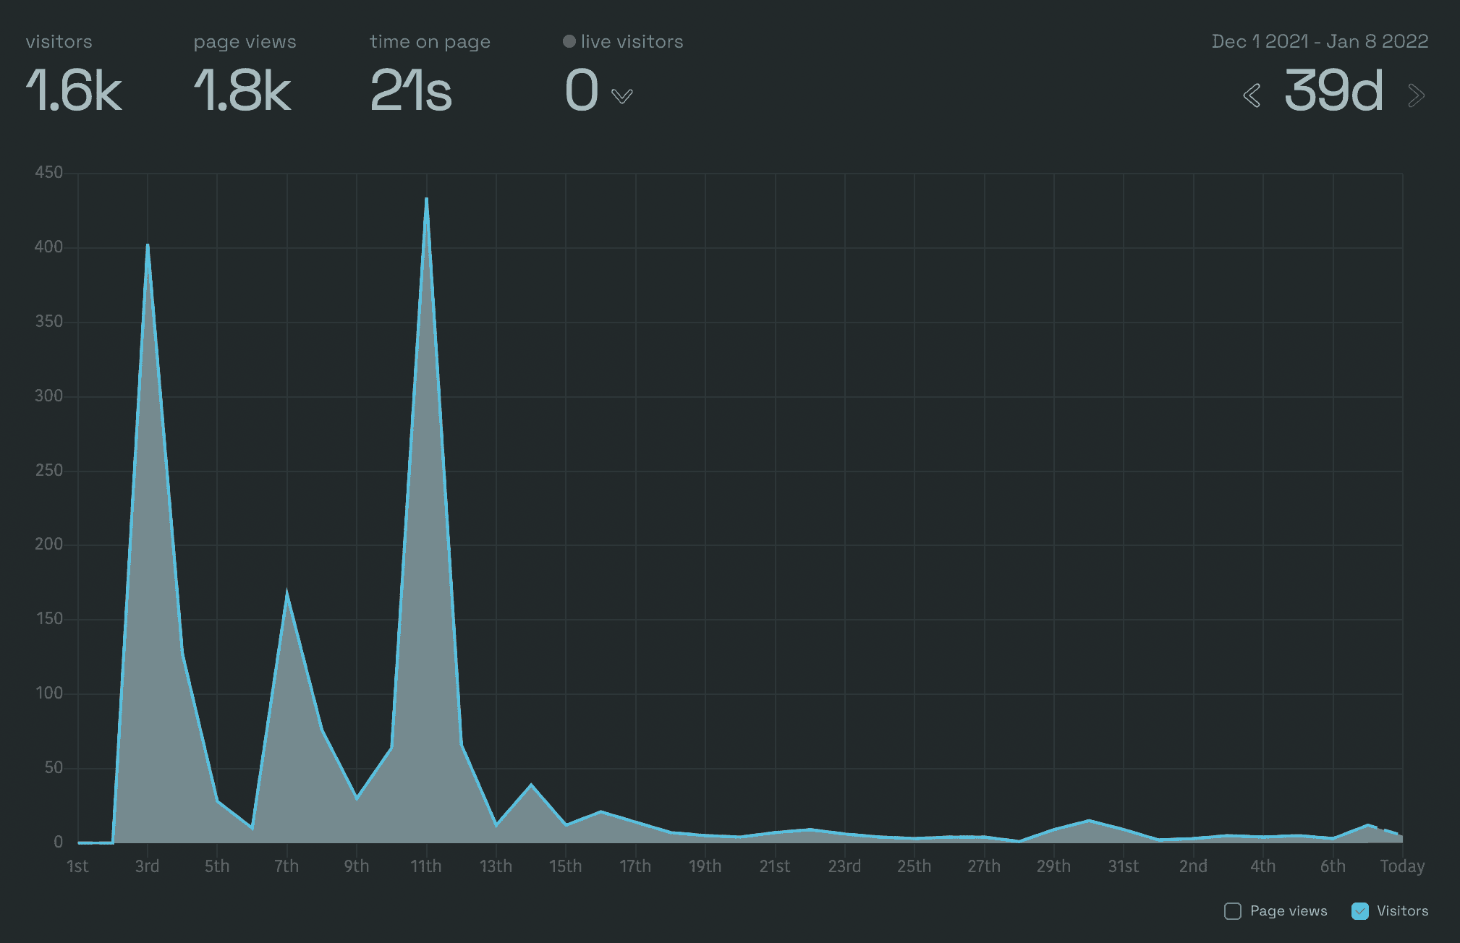The image size is (1460, 943).
Task: Open the 39d date range selector
Action: coord(1333,91)
